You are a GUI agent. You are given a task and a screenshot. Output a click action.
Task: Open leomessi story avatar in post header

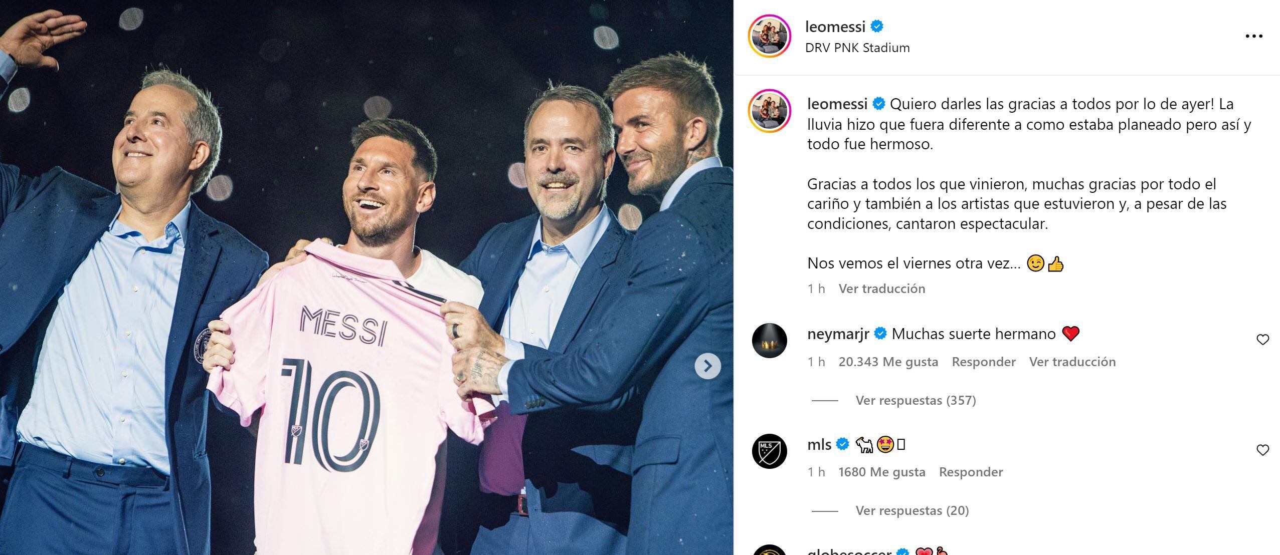tap(769, 36)
